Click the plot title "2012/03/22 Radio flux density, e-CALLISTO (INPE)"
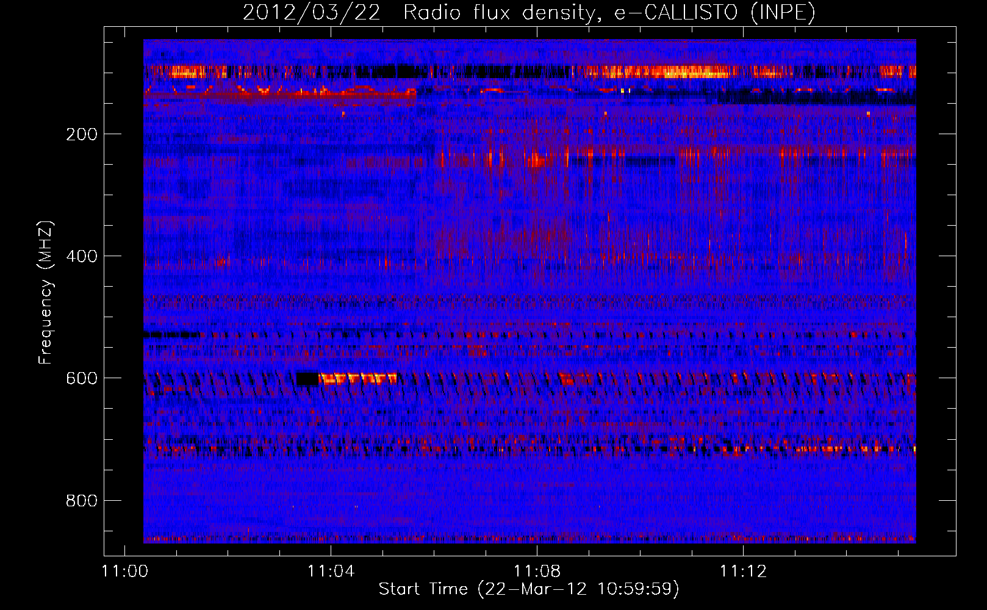The image size is (987, 610). coord(529,12)
